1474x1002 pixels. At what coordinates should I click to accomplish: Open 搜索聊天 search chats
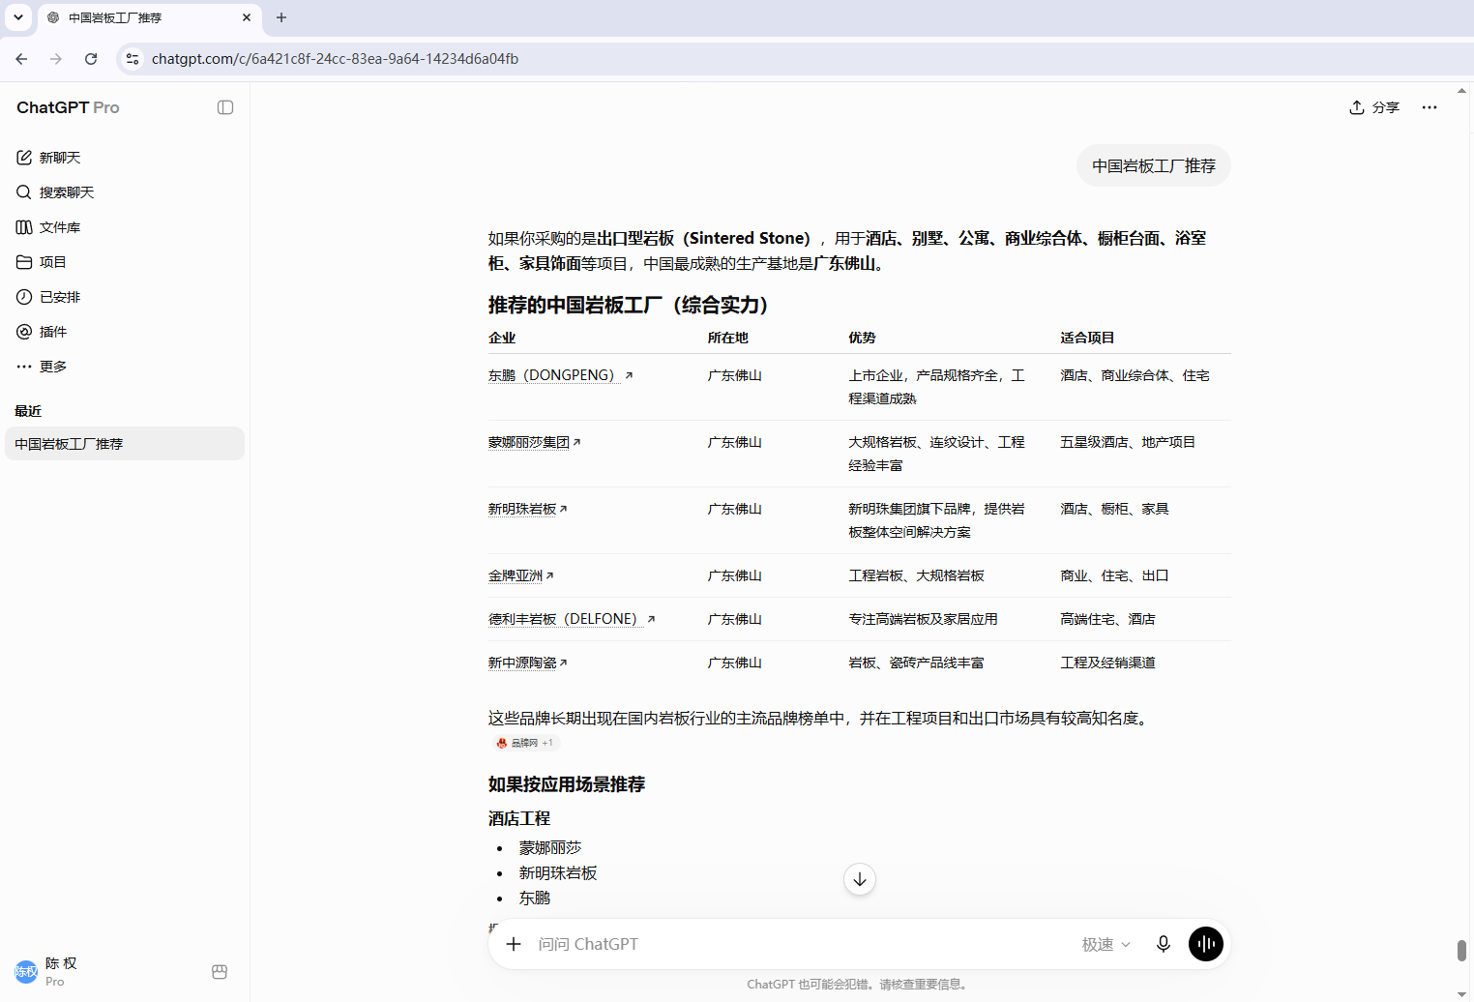coord(125,192)
